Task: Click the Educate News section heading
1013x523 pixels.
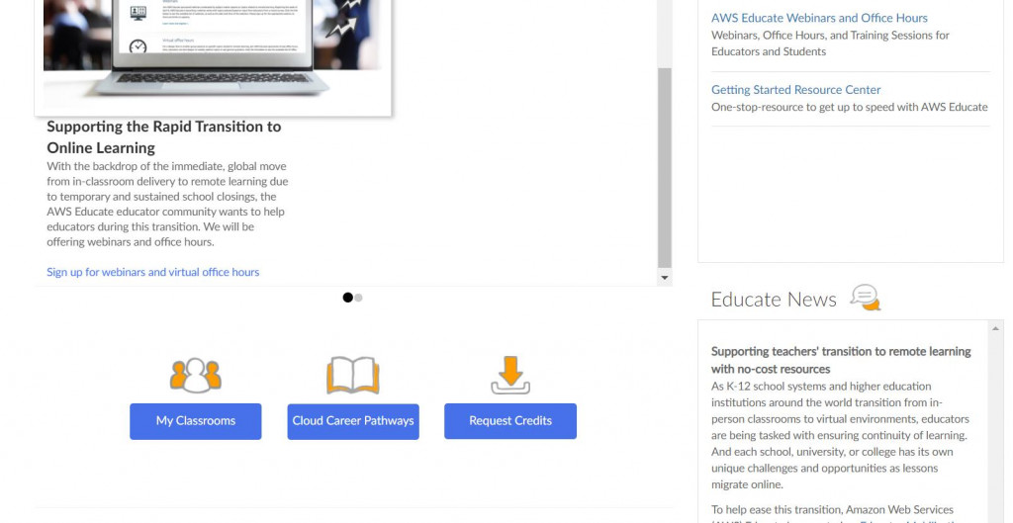Action: (x=774, y=299)
